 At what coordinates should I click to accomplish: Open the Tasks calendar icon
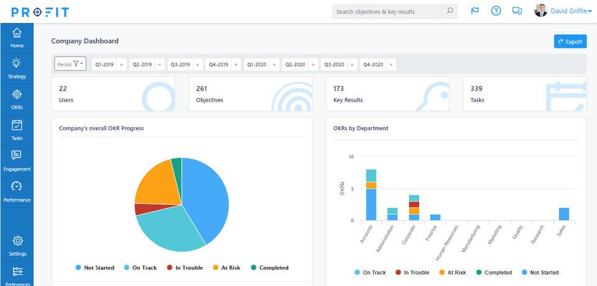pos(17,125)
